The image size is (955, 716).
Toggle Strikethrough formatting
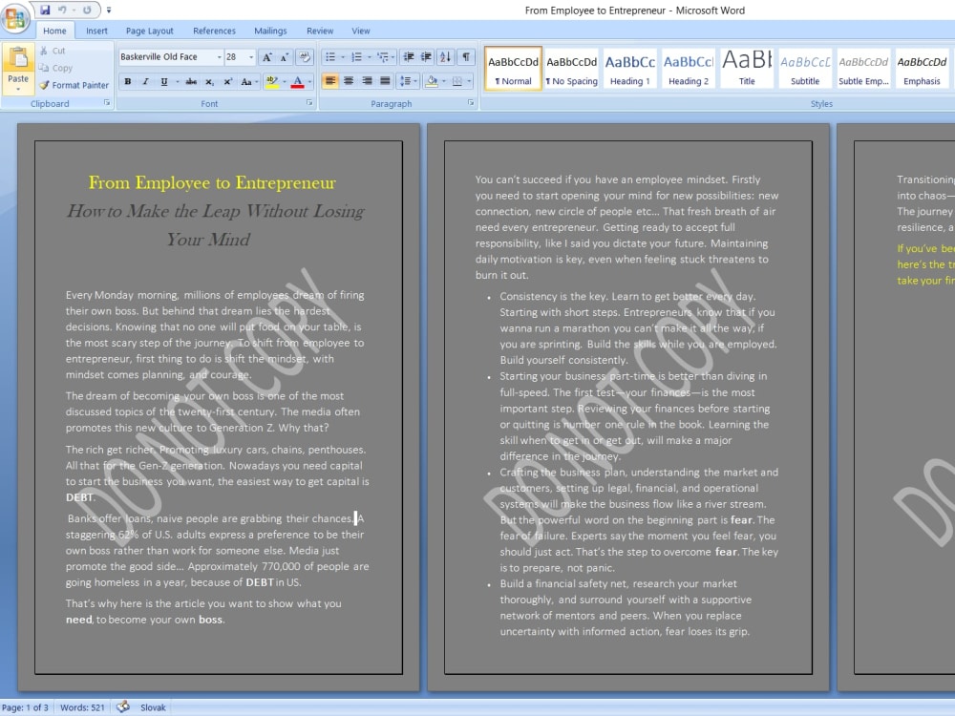(191, 81)
